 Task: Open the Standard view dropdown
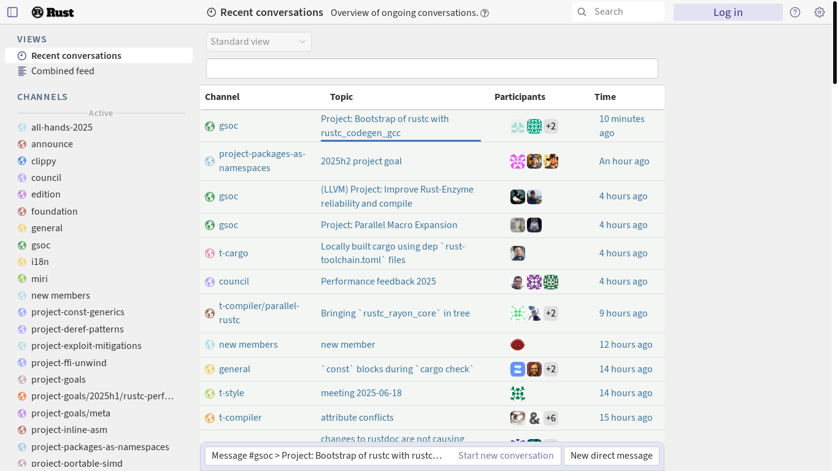pos(259,42)
